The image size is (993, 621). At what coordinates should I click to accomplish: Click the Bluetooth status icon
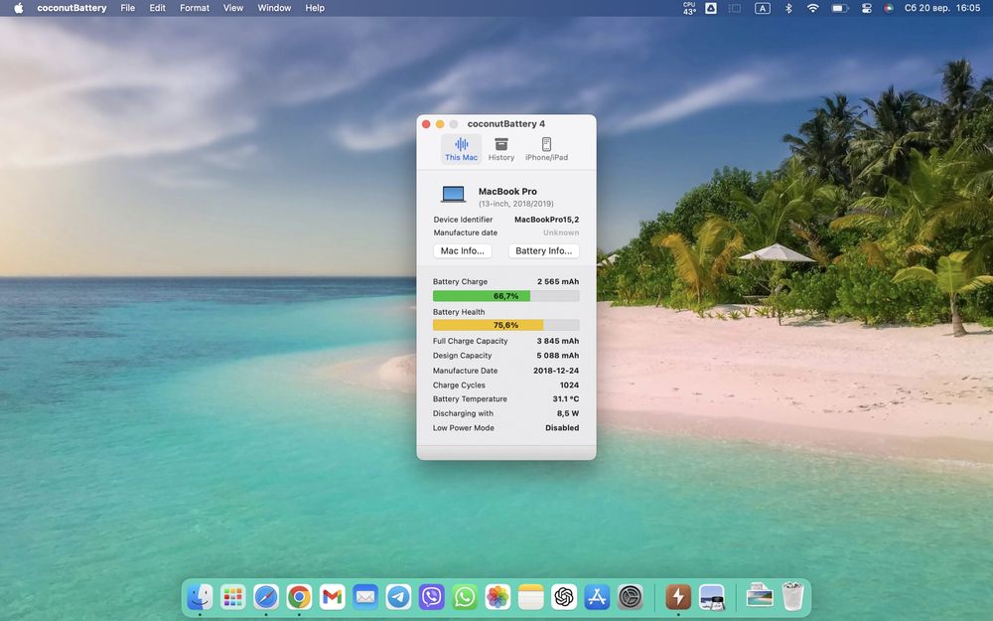click(x=789, y=8)
